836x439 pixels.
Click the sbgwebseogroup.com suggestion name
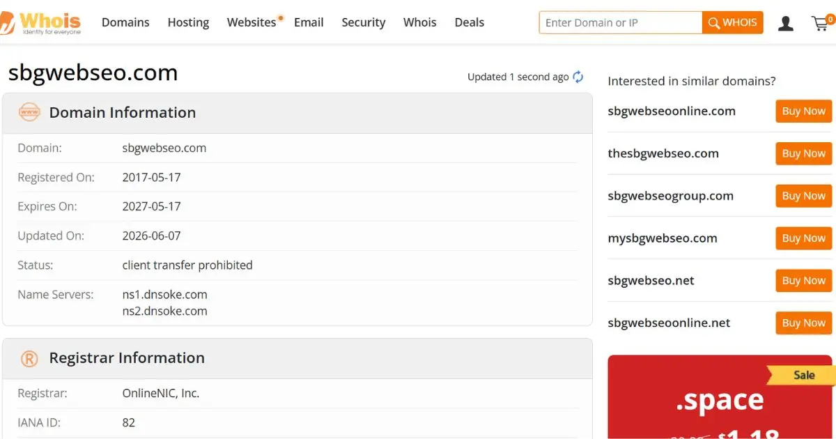point(670,196)
